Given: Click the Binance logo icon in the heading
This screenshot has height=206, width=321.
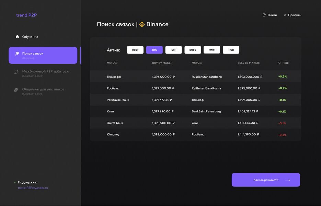Looking at the screenshot, I should (x=142, y=24).
